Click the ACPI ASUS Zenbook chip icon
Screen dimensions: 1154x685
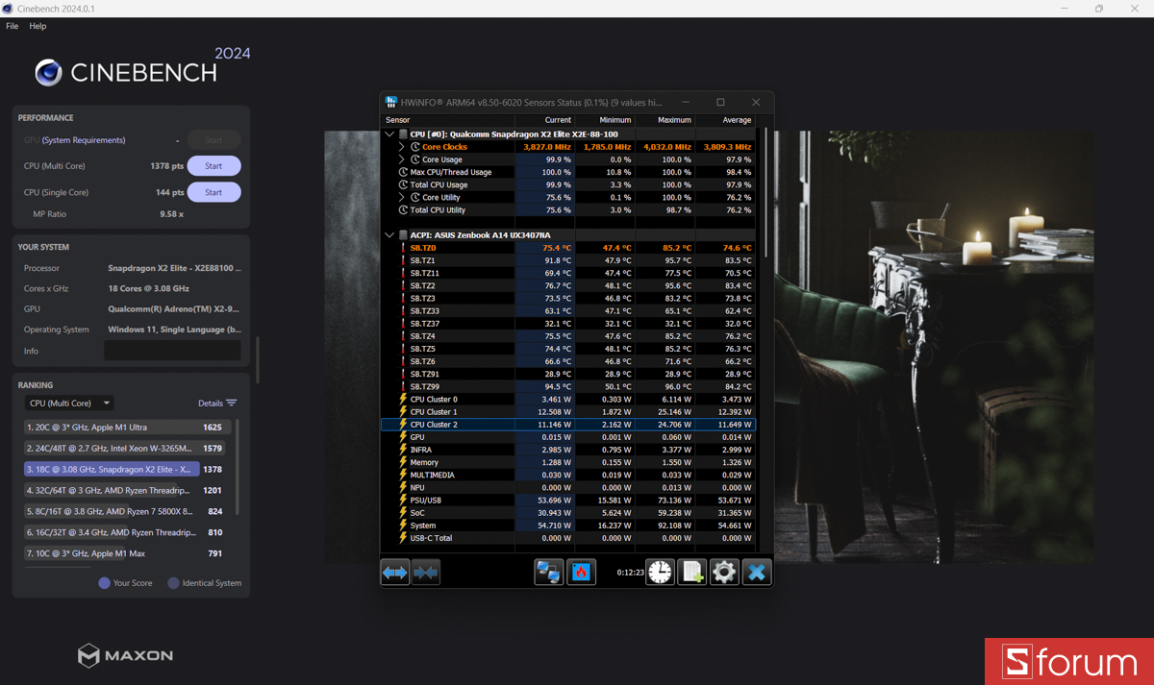(403, 234)
